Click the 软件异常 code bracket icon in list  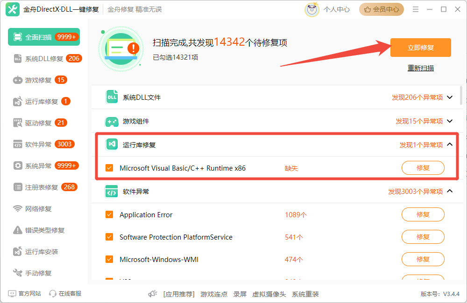[112, 192]
